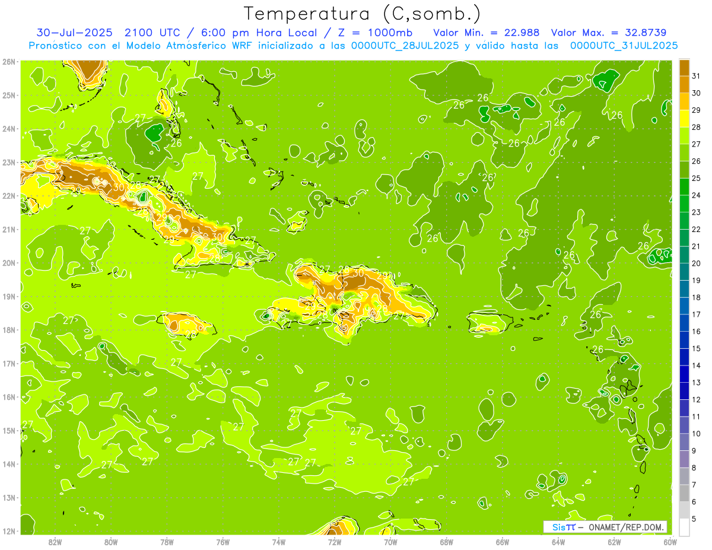The image size is (712, 550).
Task: Click the blue swatch between legend 14 and 15
Action: pos(684,357)
